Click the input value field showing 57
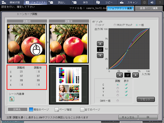This screenshot has height=123, width=164. pyautogui.click(x=128, y=75)
